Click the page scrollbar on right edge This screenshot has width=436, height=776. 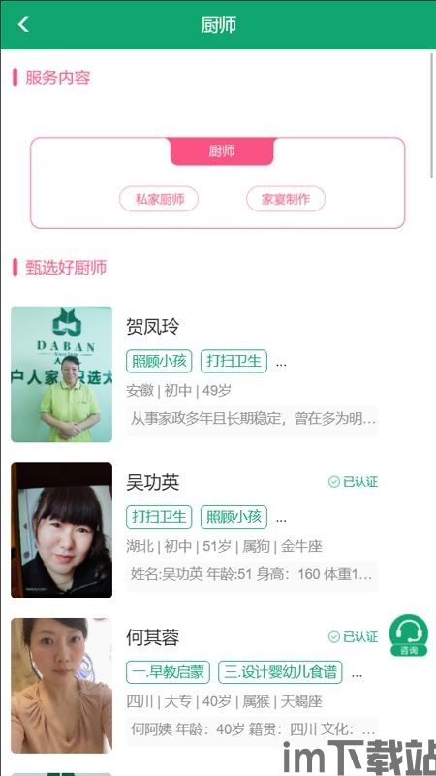pos(433,113)
